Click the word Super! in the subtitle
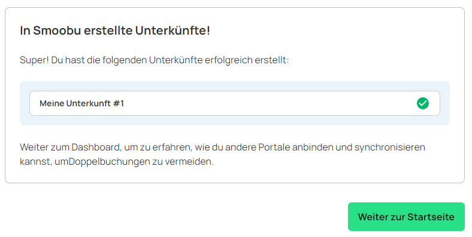The height and width of the screenshot is (237, 472). pyautogui.click(x=34, y=60)
